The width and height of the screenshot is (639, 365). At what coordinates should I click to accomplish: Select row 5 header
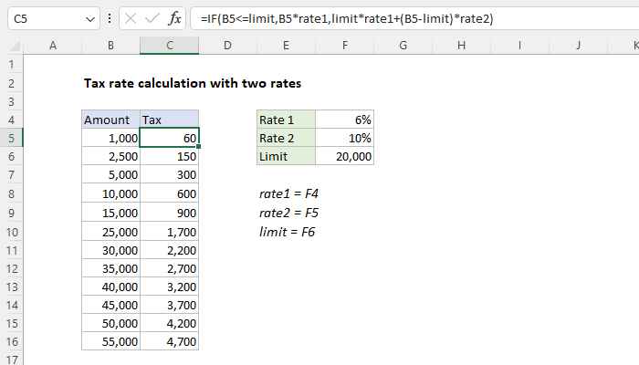pyautogui.click(x=11, y=138)
